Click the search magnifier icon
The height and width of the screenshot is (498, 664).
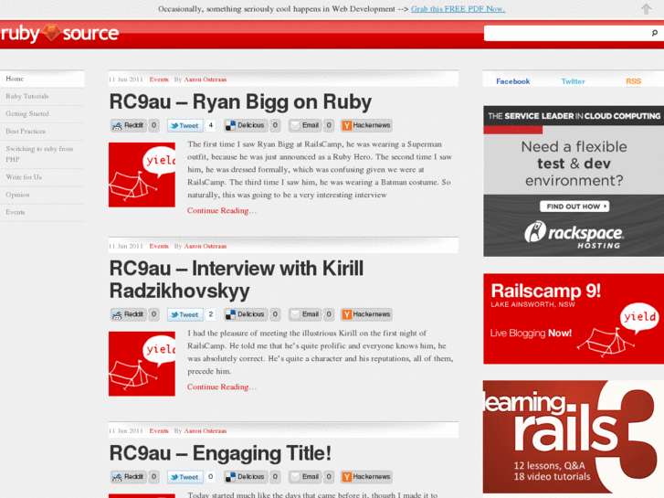click(654, 33)
